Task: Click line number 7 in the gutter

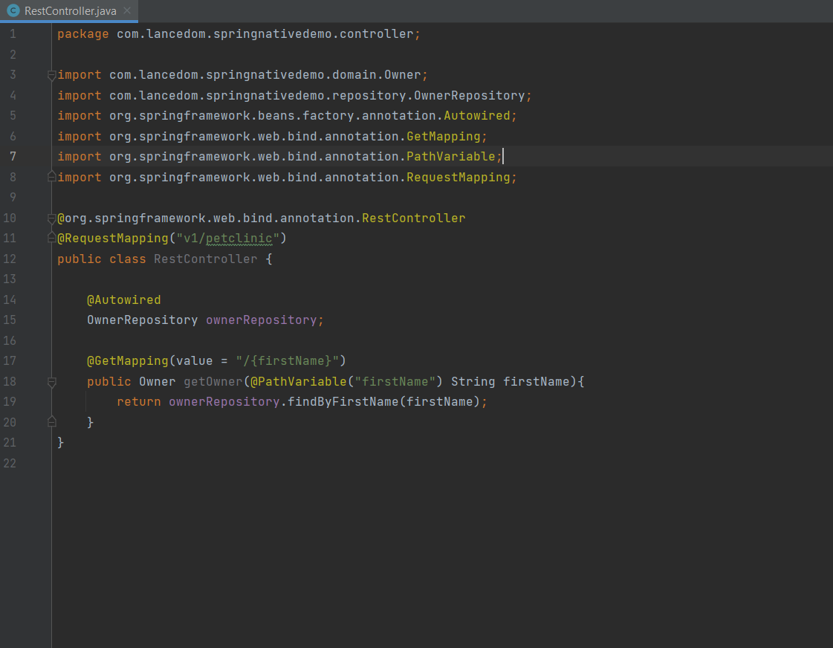Action: tap(13, 157)
